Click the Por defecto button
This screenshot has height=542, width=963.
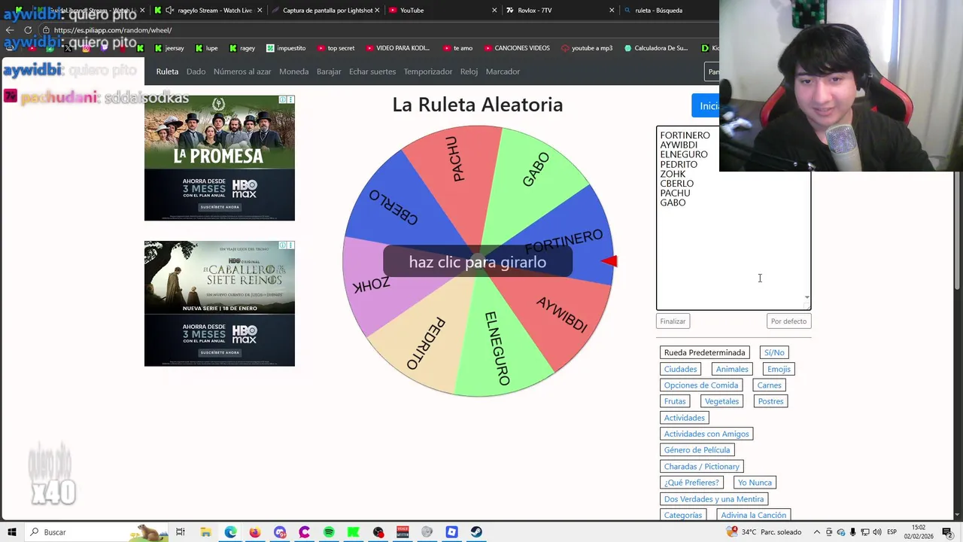coord(788,321)
